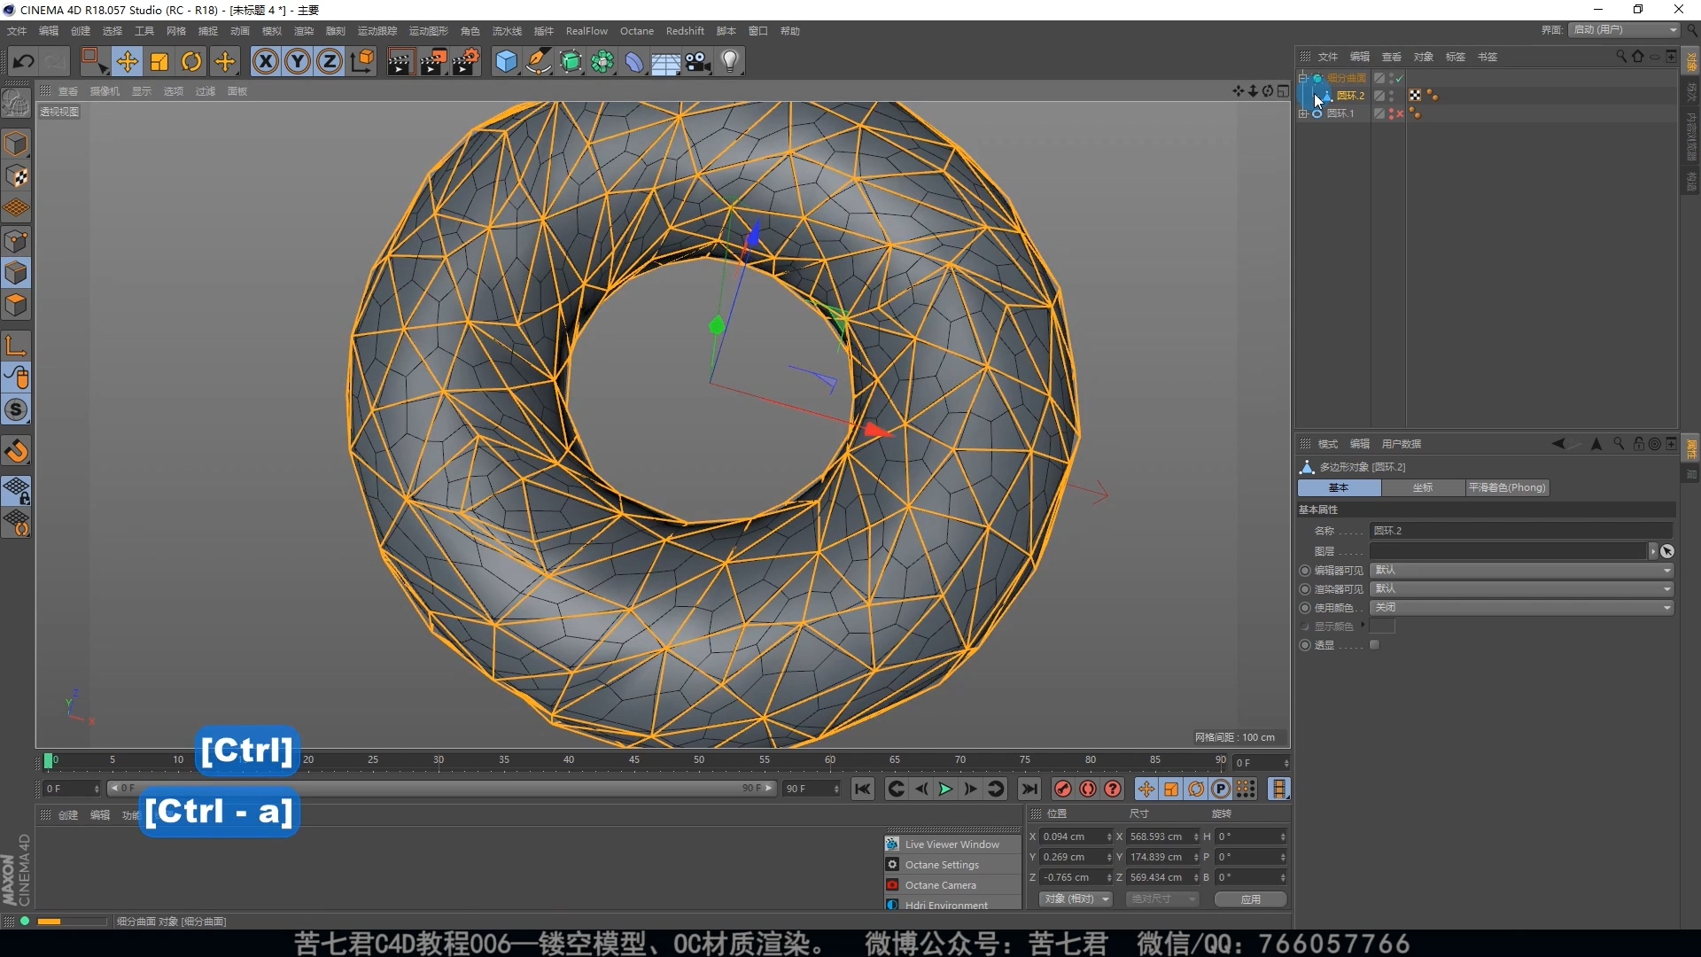Open the Array modeling objects icon

(x=602, y=61)
